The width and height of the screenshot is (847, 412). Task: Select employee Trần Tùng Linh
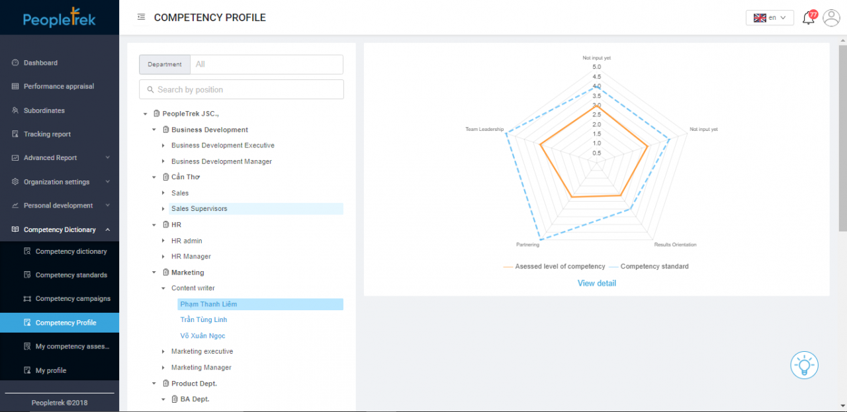pyautogui.click(x=203, y=319)
